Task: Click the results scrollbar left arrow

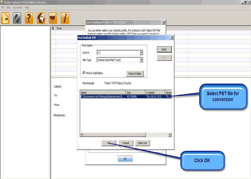Action: click(82, 135)
